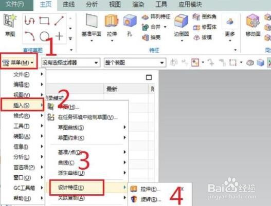Open the dropdown arrow beside dashed rectangle icon
The height and width of the screenshot is (206, 271).
pyautogui.click(x=241, y=63)
